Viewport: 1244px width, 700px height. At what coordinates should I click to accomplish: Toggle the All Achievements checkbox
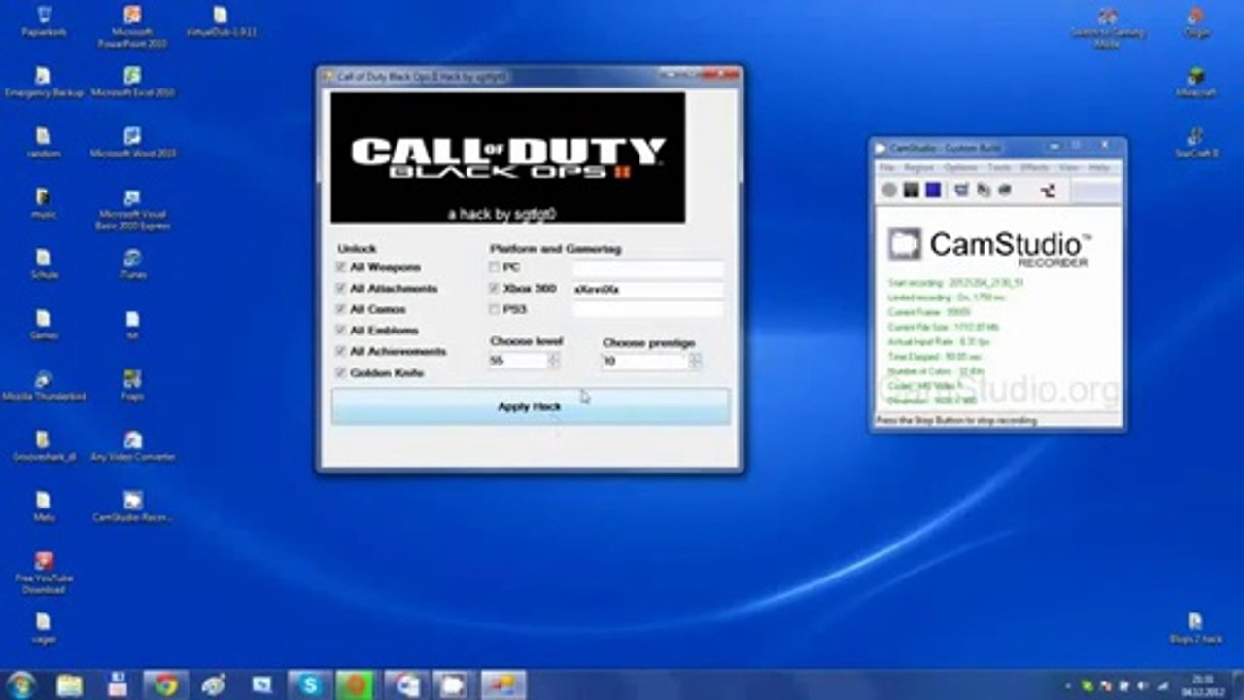click(x=341, y=351)
